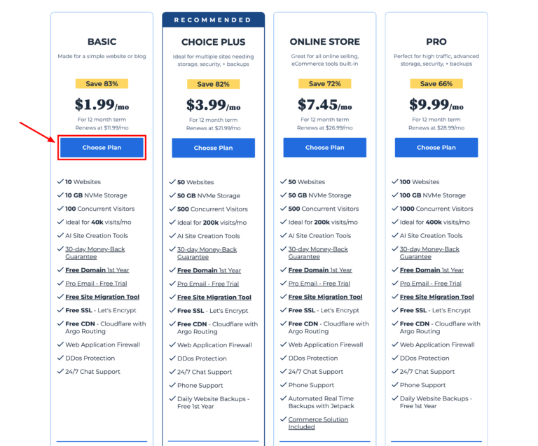Click the Recommended banner above Choice Plus
The height and width of the screenshot is (446, 538).
213,20
